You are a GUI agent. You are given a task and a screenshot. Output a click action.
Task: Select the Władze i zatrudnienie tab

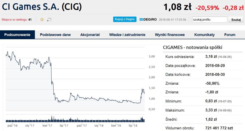coord(127,35)
